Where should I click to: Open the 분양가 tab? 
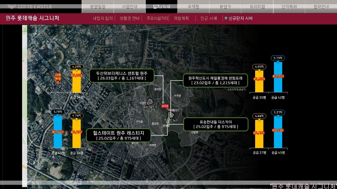tap(225, 7)
